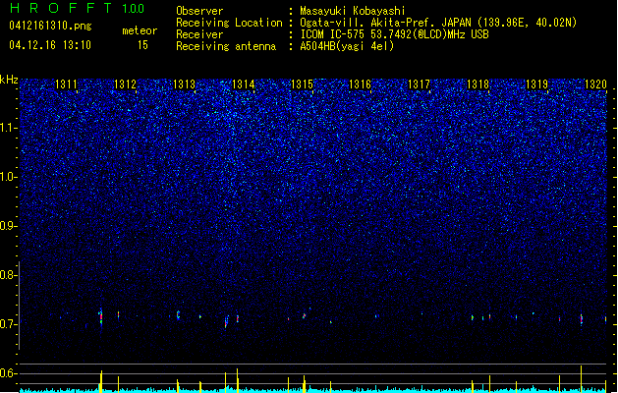Click receiver text ICOM IC-575 53.7492
Screen dimensions: 618x393
(x=394, y=34)
